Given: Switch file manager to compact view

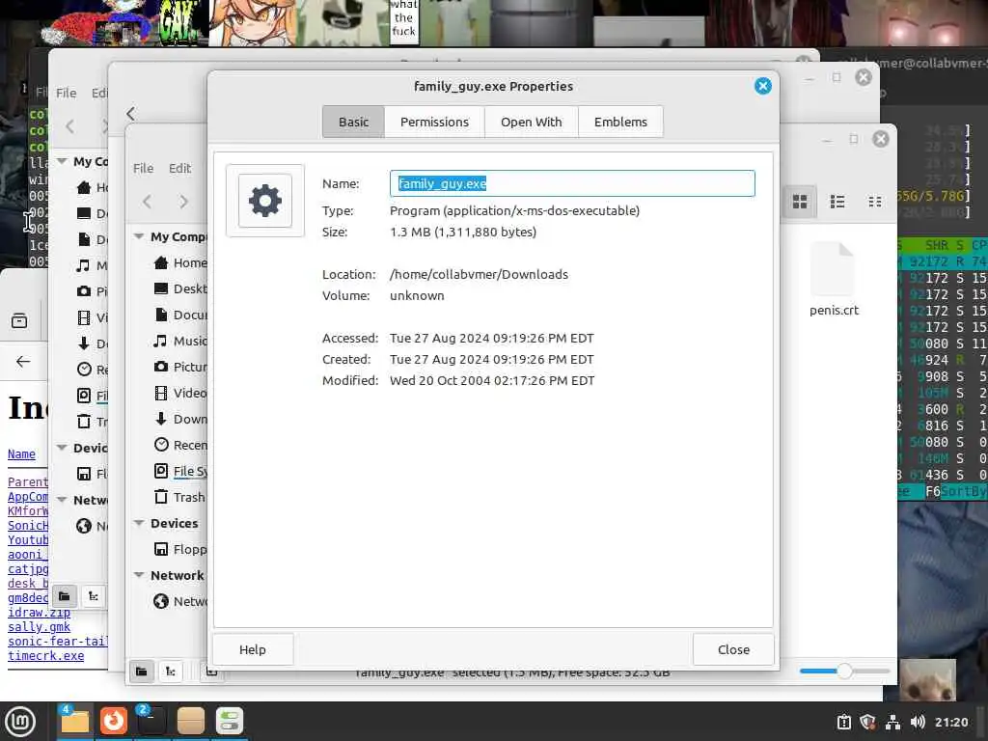Looking at the screenshot, I should click(x=874, y=202).
